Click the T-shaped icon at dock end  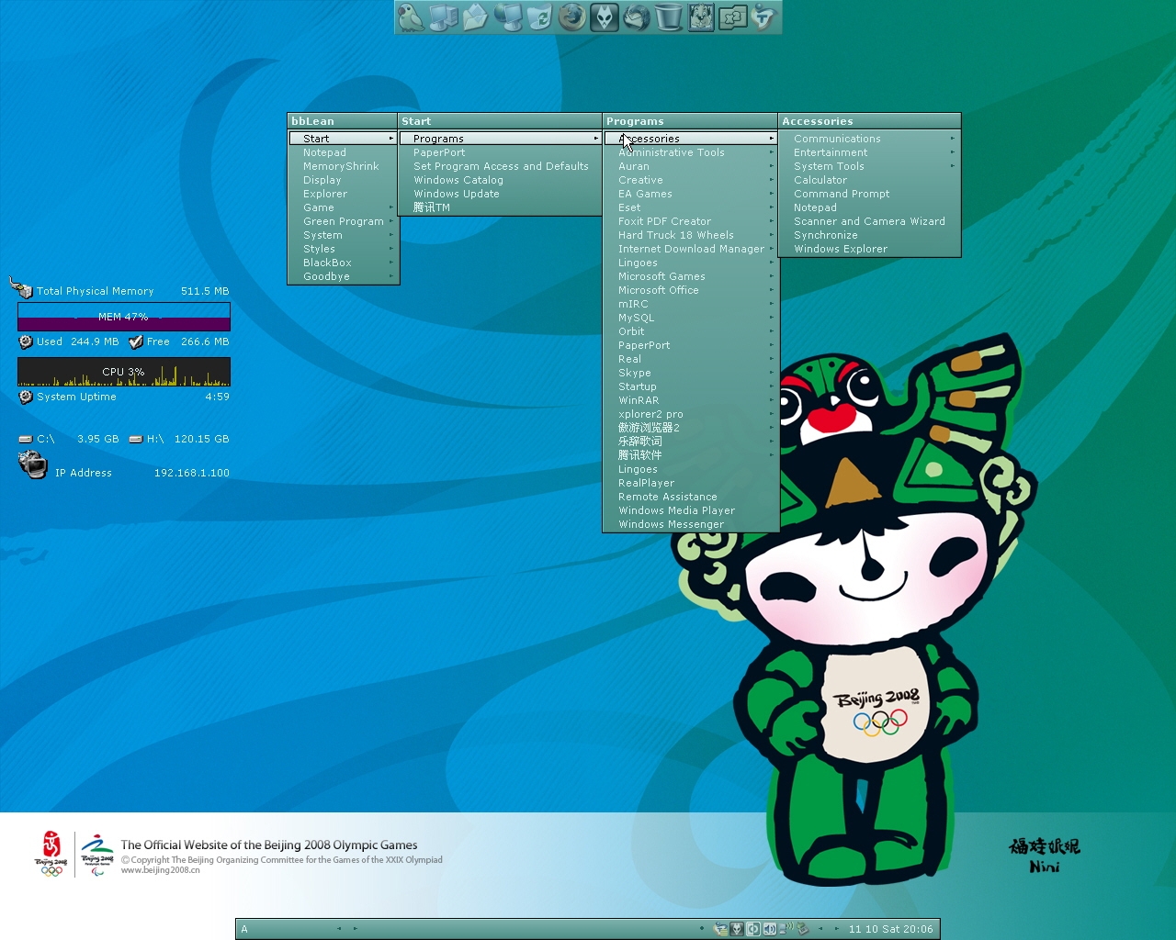point(763,17)
